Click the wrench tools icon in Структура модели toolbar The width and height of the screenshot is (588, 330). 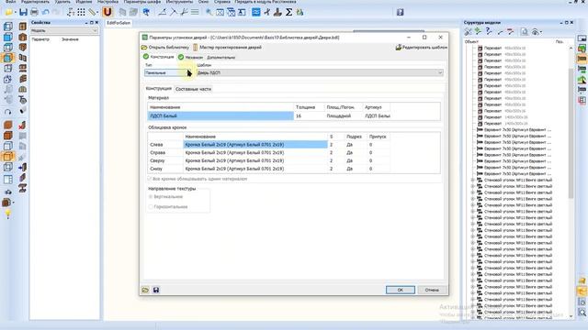[x=468, y=32]
